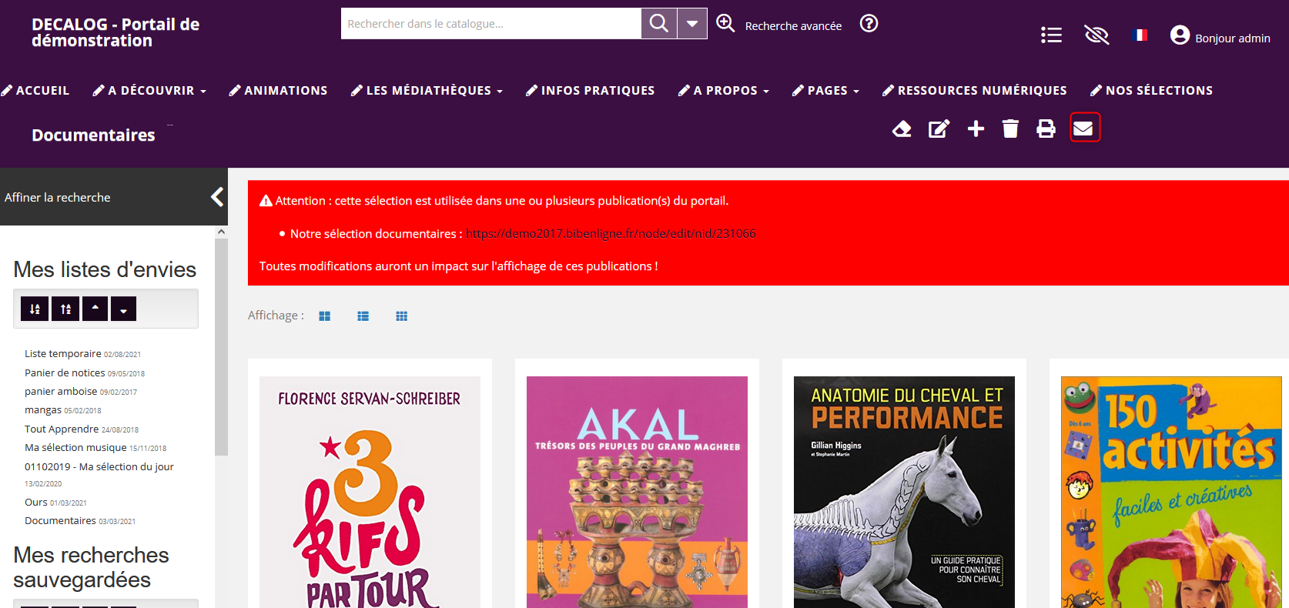This screenshot has height=608, width=1289.
Task: Click the move-up caret button
Action: tap(95, 309)
